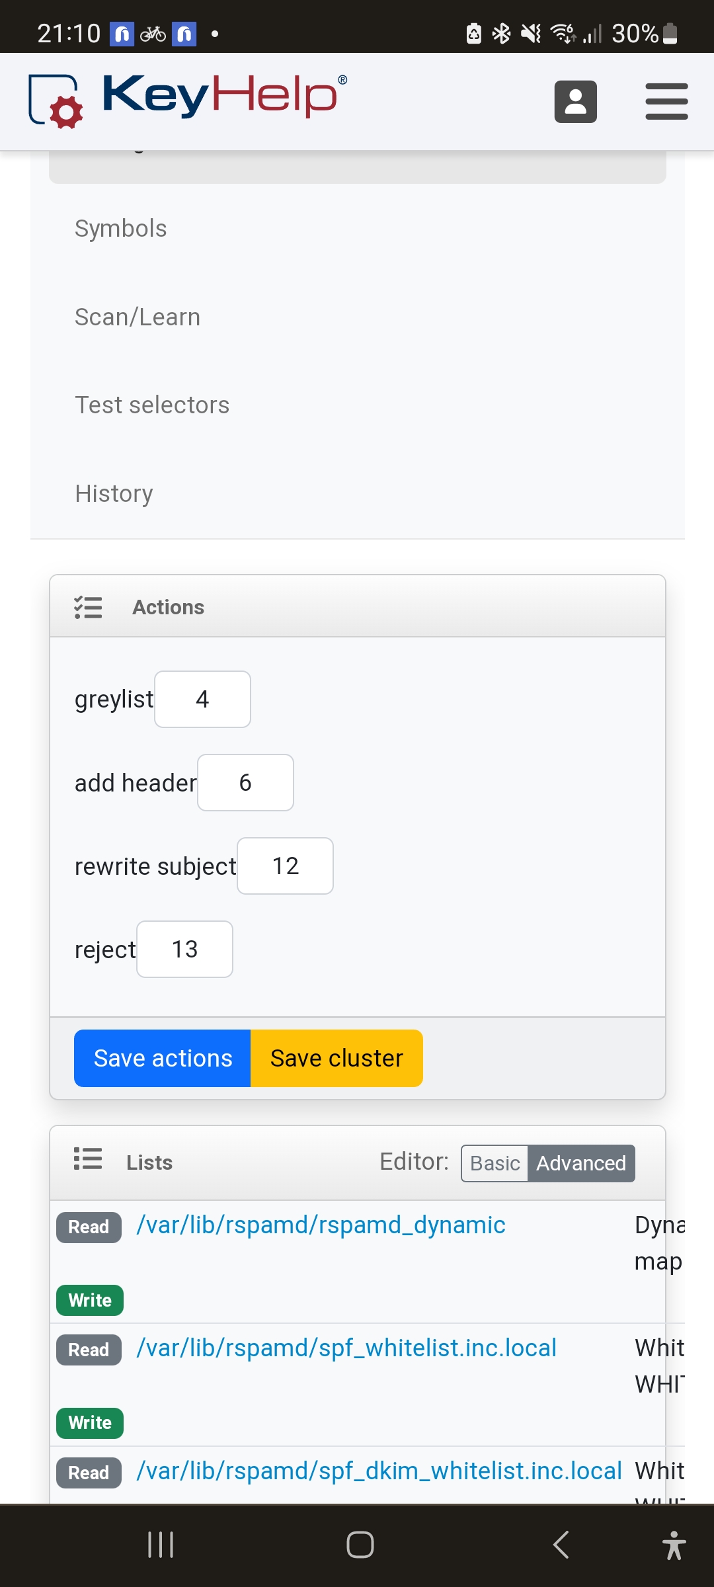Open the user account icon
The width and height of the screenshot is (714, 1587).
[575, 102]
